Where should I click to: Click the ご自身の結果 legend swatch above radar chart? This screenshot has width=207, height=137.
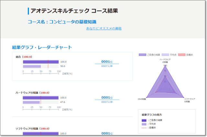[142, 55]
